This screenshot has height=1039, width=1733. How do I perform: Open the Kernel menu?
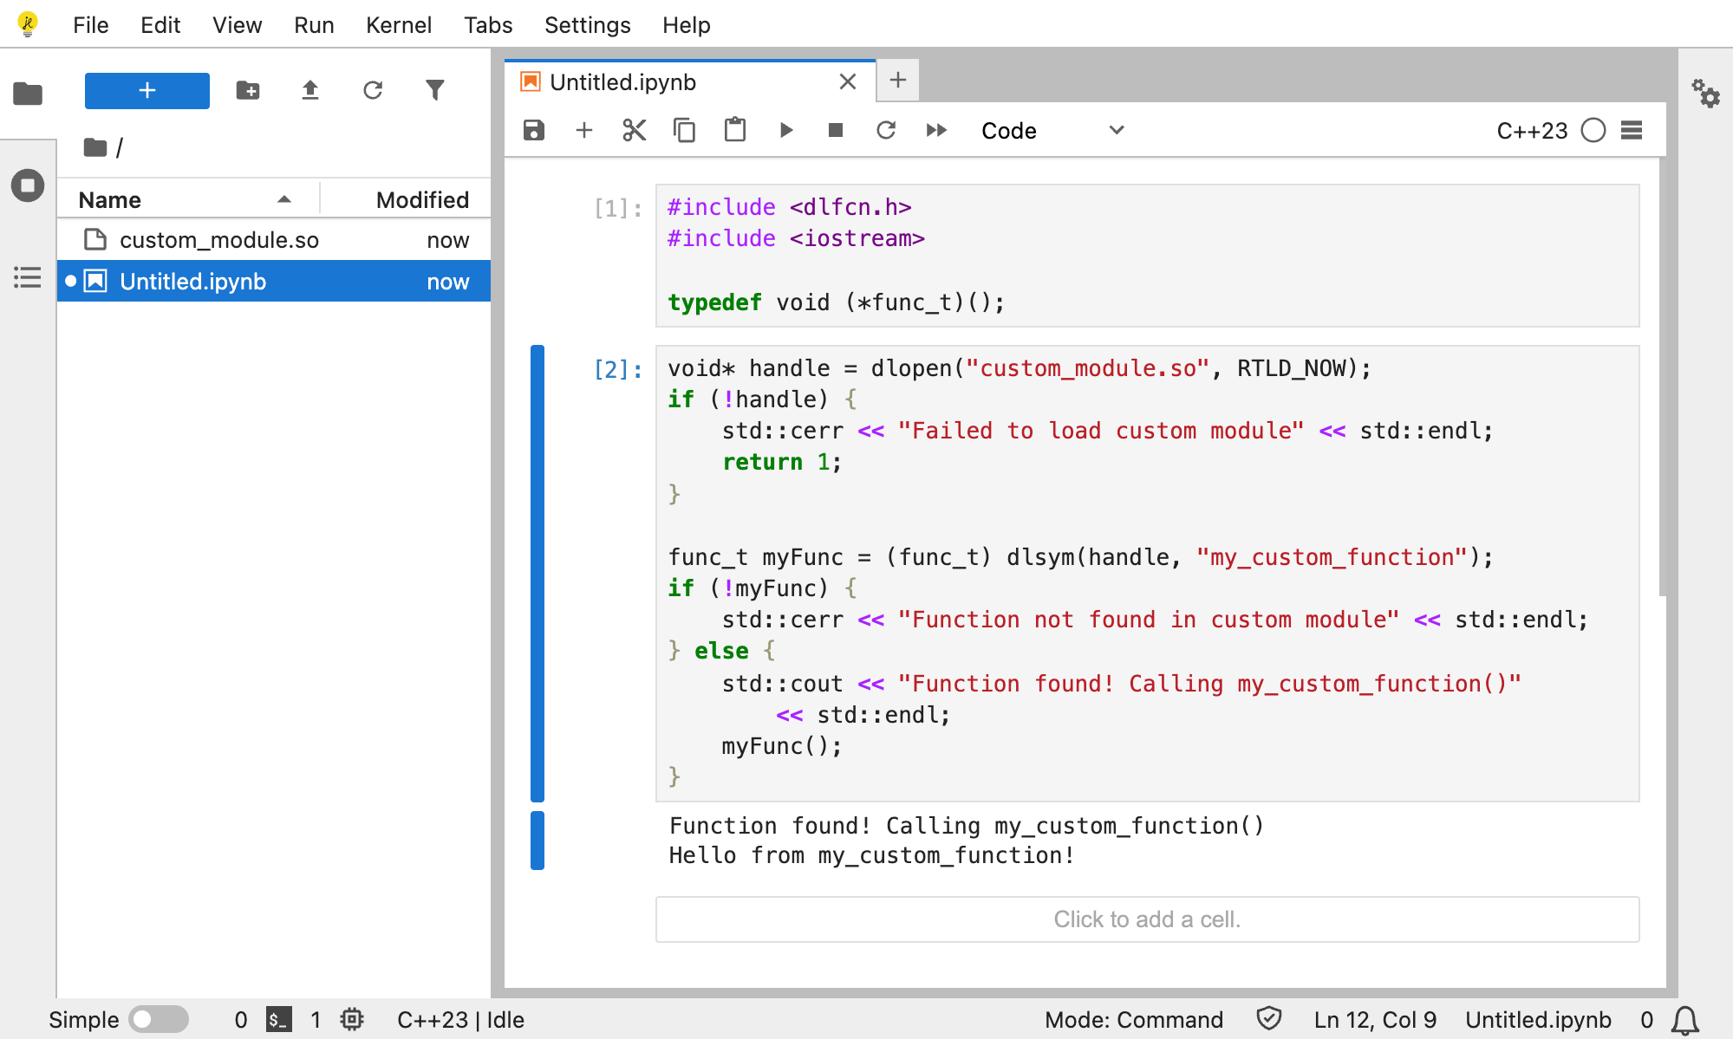[x=398, y=25]
